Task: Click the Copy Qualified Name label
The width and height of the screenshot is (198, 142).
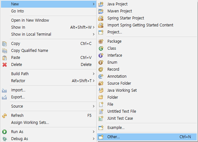Action: [x=30, y=51]
